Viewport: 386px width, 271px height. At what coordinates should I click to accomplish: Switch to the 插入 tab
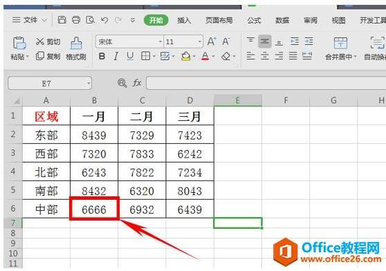[184, 20]
